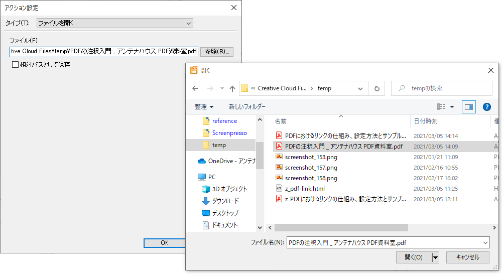The width and height of the screenshot is (502, 276).
Task: Select the 3D オブジェクト folder icon
Action: coord(205,189)
